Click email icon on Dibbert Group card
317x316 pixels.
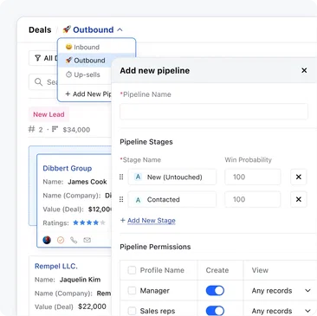87,240
